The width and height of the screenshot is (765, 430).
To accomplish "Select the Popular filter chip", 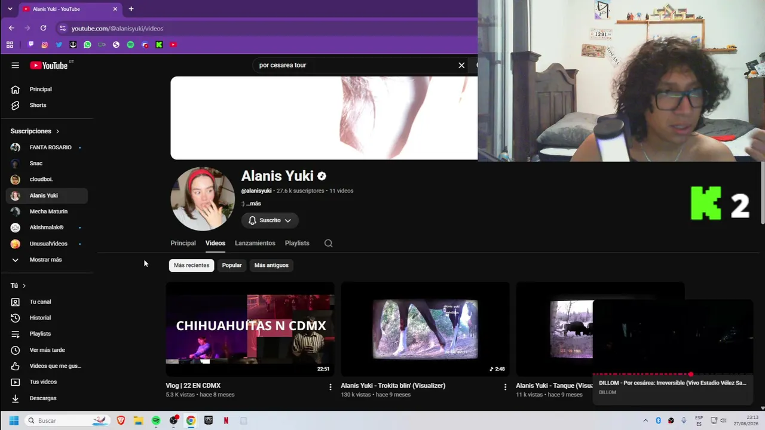I will pos(232,265).
